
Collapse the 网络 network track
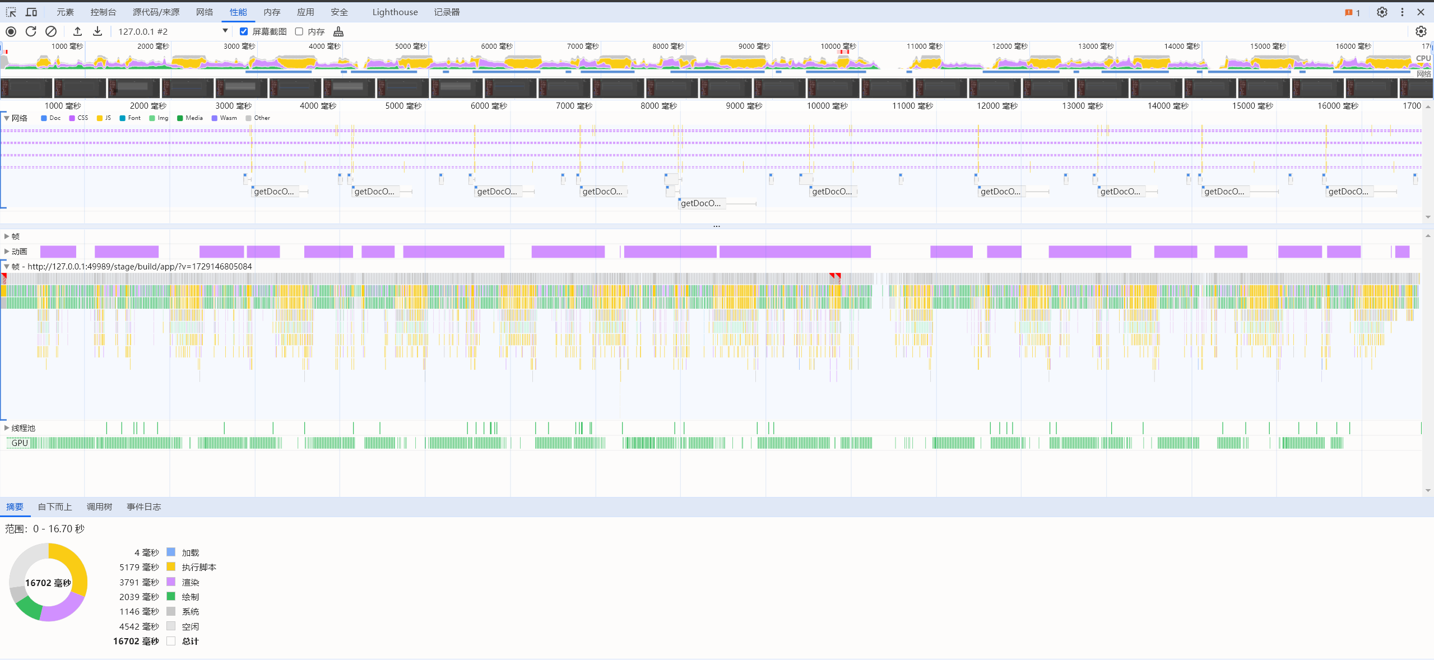[x=7, y=118]
